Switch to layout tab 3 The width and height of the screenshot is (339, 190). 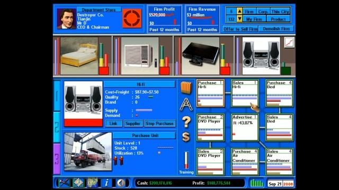coord(57,159)
